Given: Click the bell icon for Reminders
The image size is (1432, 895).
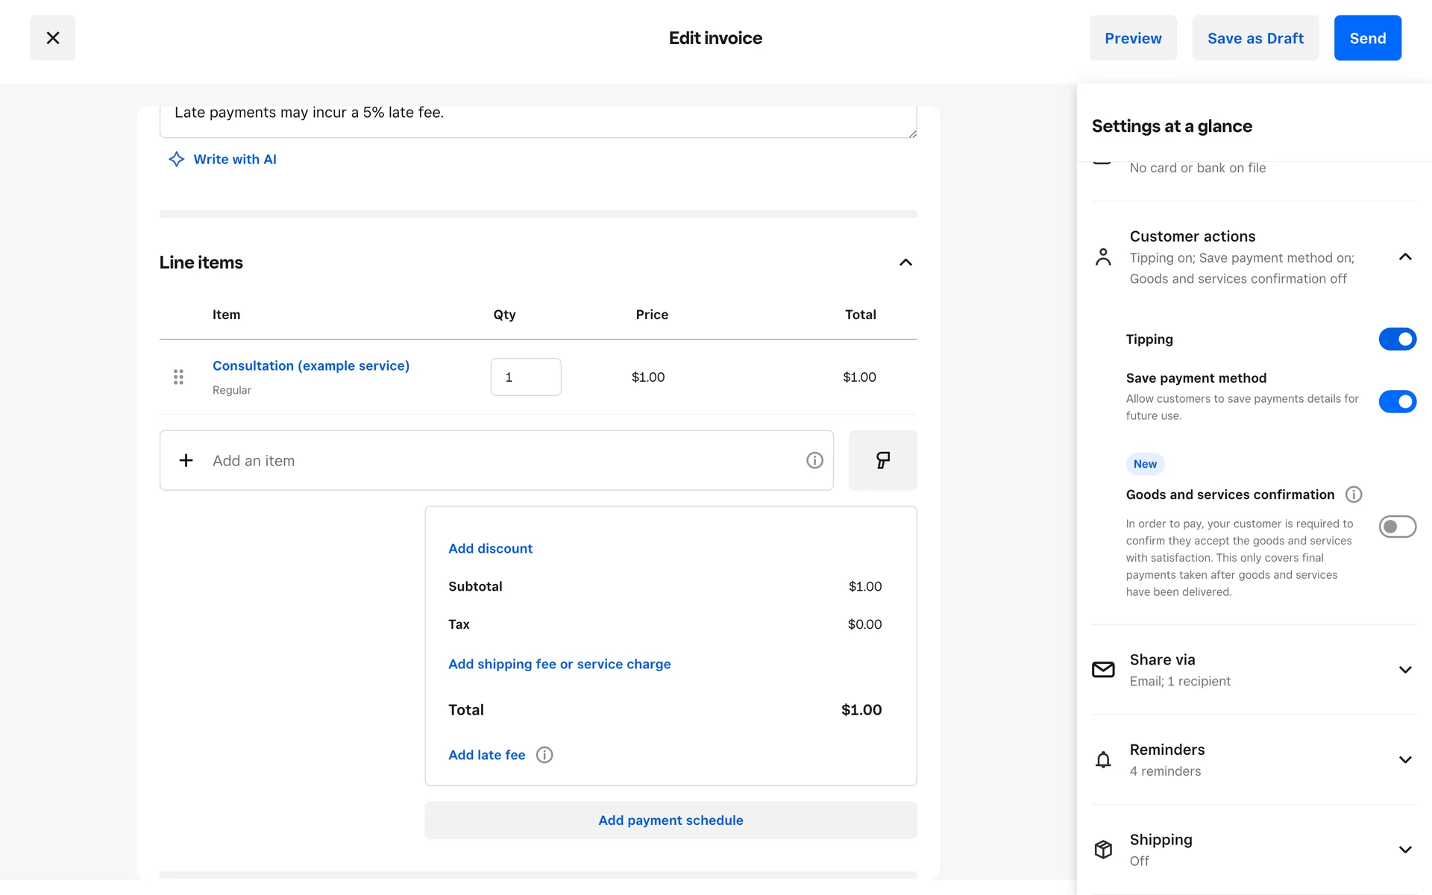Looking at the screenshot, I should click(1103, 760).
